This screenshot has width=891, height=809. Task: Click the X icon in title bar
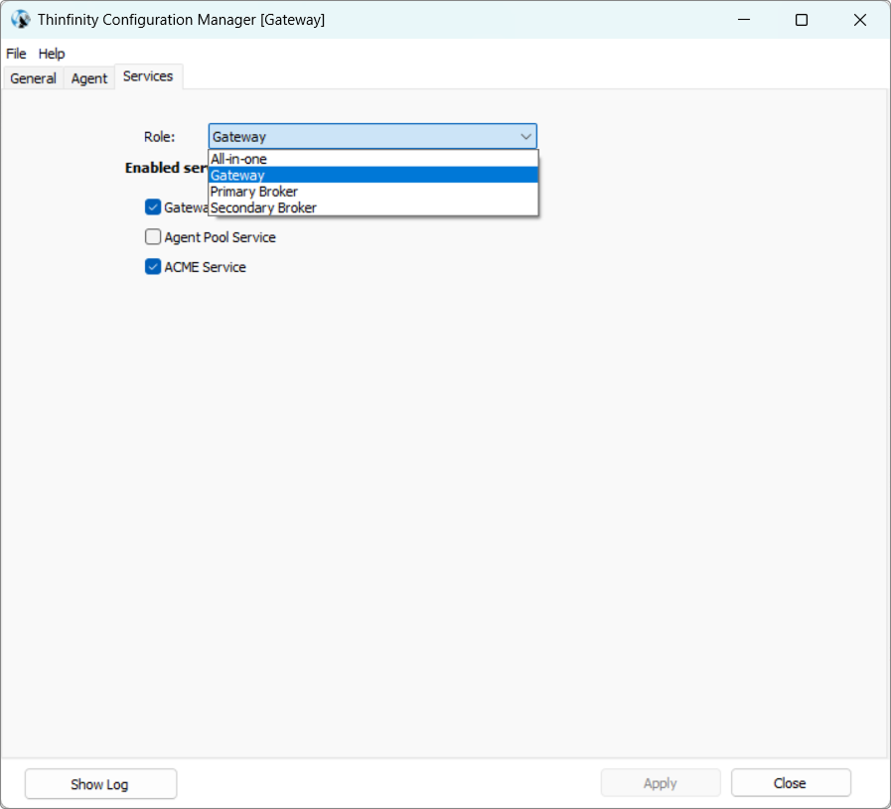pyautogui.click(x=860, y=20)
